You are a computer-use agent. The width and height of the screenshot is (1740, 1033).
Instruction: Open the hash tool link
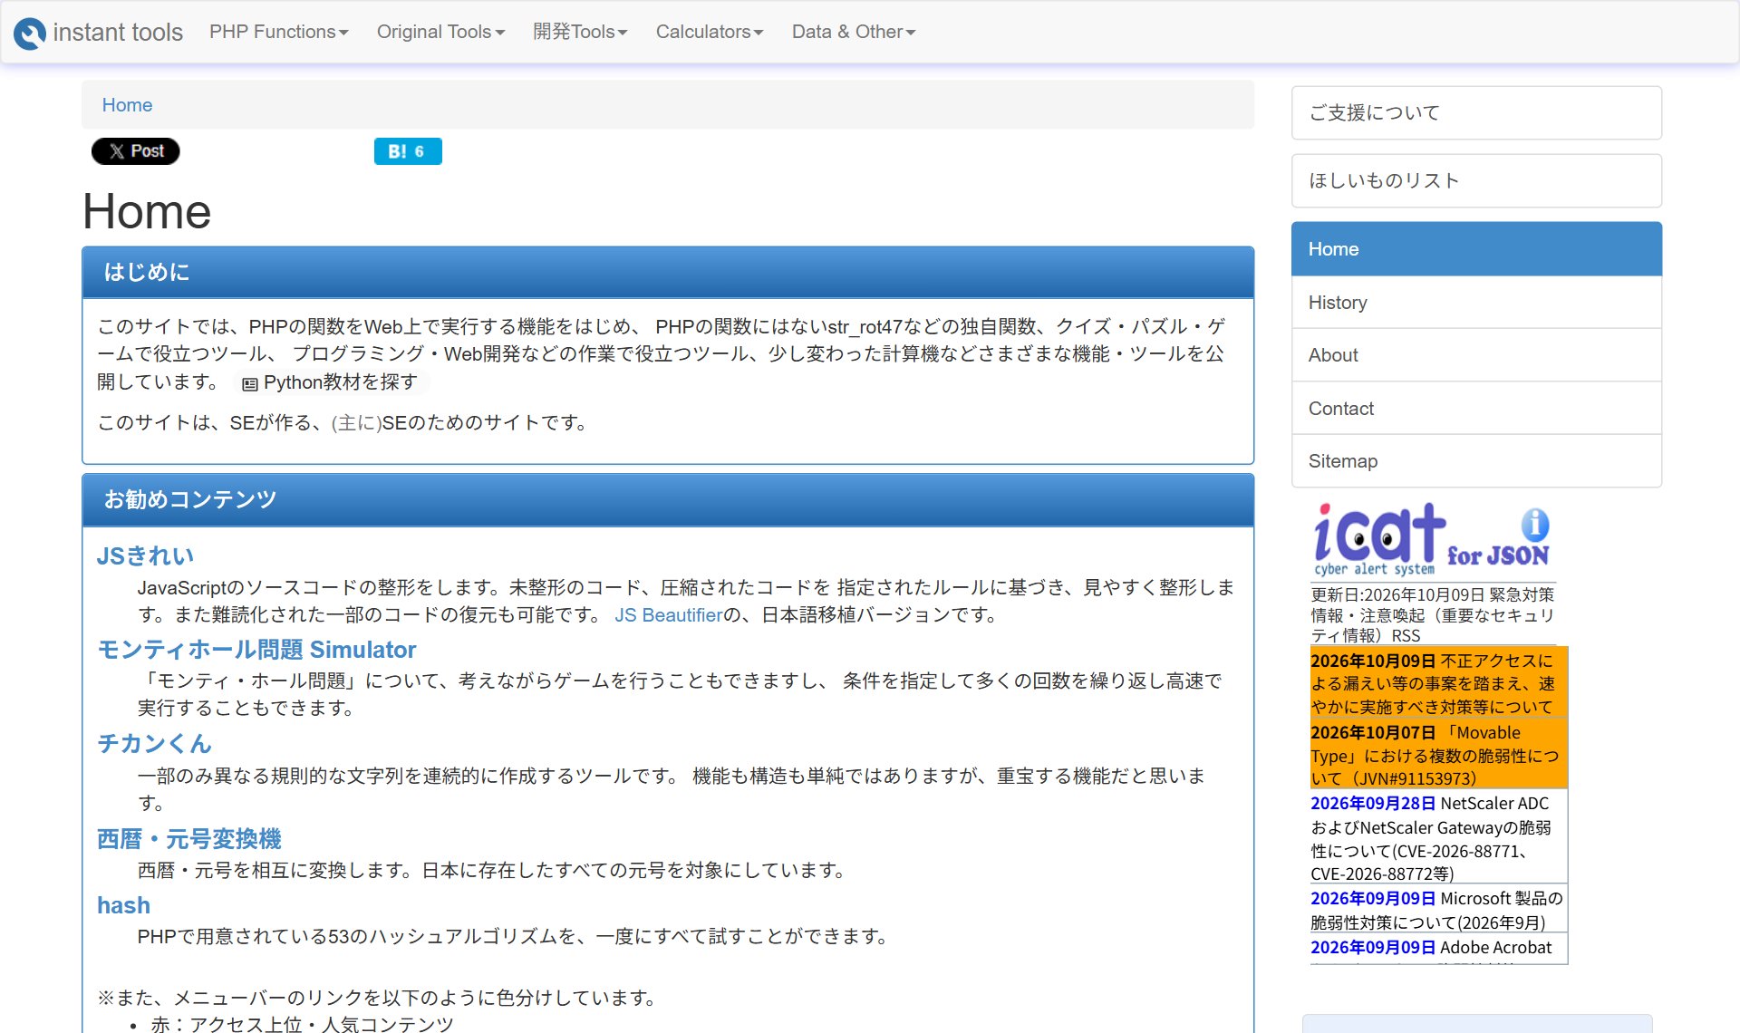point(123,905)
